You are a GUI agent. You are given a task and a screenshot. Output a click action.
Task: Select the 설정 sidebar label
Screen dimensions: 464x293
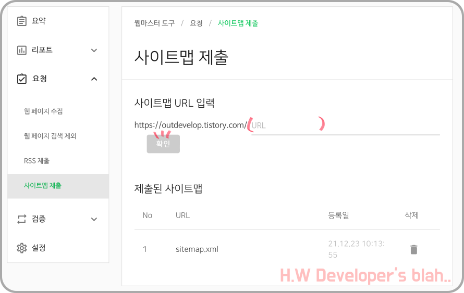tap(39, 248)
